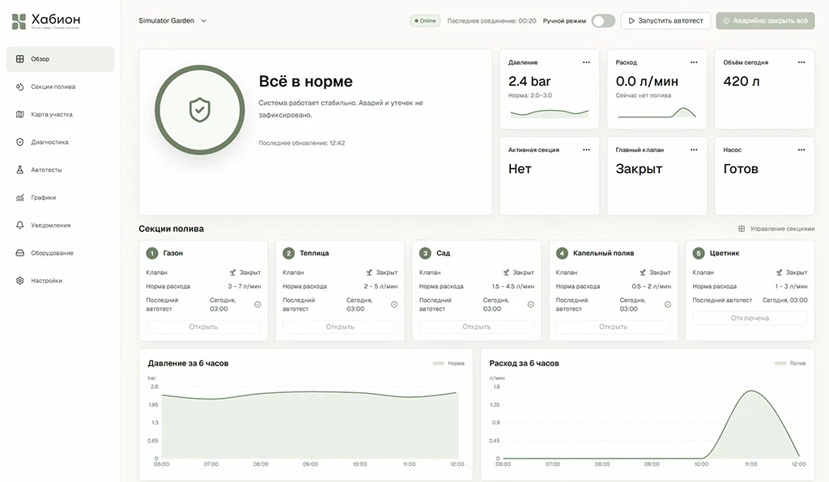This screenshot has height=482, width=829.
Task: Click Отключена button for Цветник
Action: tap(750, 319)
